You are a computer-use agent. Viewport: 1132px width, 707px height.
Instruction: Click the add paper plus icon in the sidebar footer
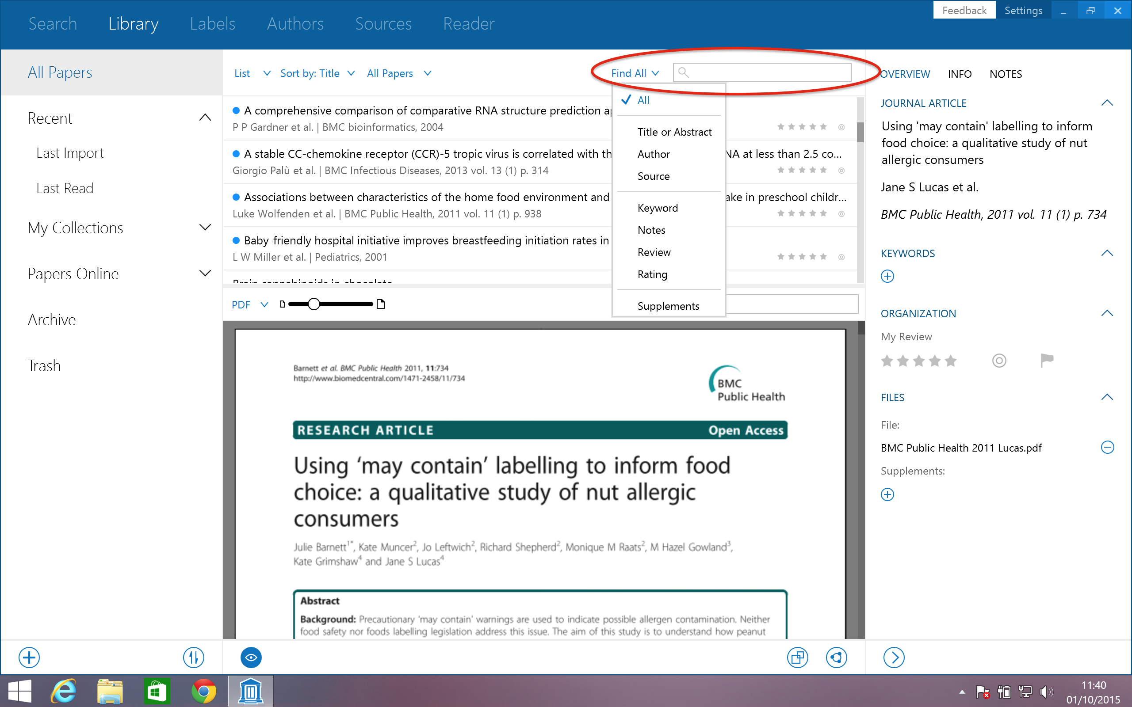coord(29,658)
